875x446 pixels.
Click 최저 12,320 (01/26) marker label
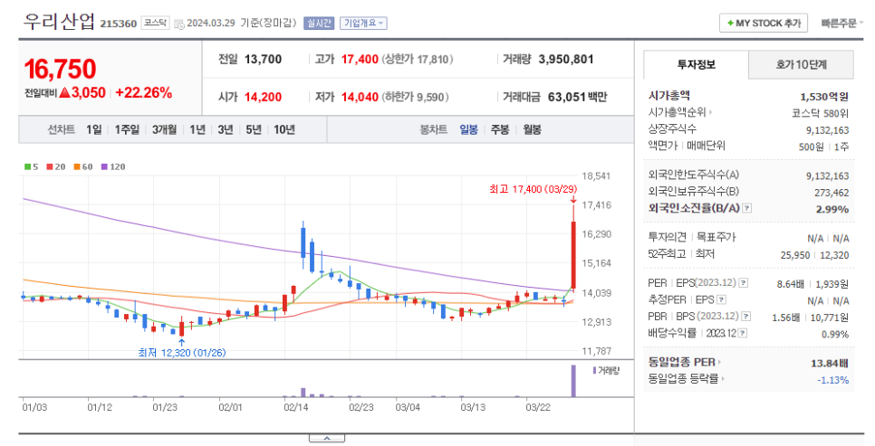tap(182, 353)
